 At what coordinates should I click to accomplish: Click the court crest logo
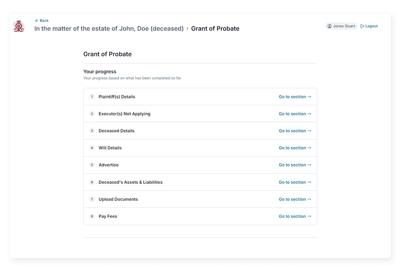coord(19,26)
